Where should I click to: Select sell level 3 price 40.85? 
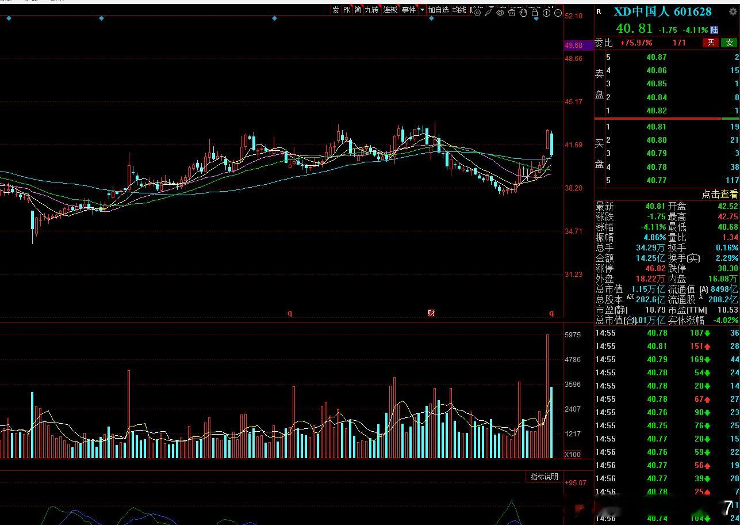click(x=656, y=84)
